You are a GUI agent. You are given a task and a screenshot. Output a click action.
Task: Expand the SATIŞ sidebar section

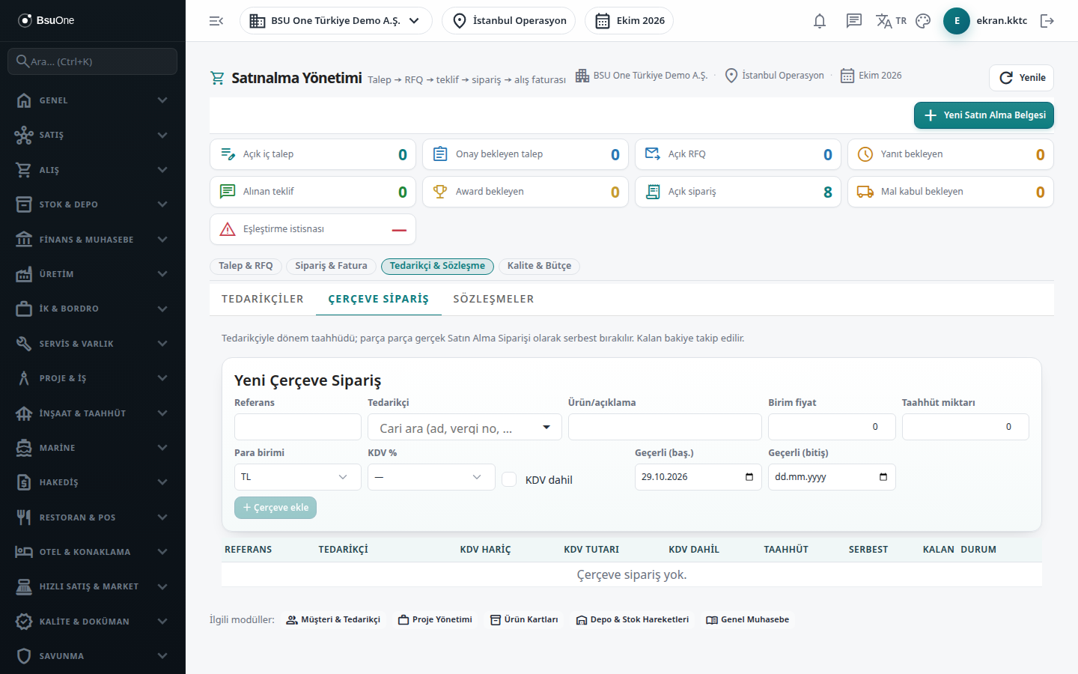(93, 135)
